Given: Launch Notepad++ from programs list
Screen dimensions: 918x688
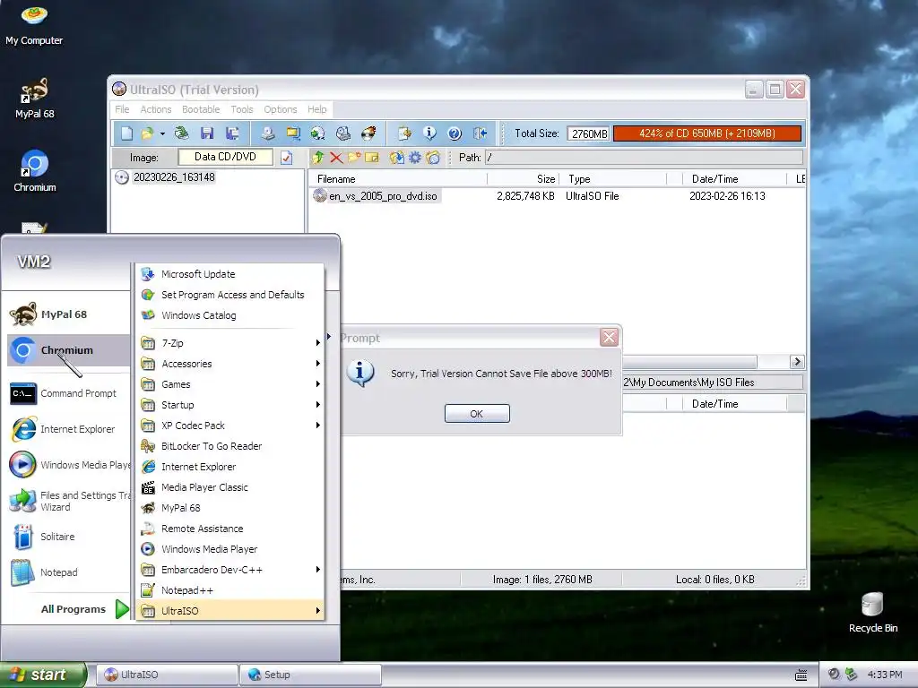Looking at the screenshot, I should (229, 589).
